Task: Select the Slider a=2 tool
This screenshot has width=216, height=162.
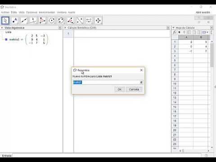Action: tap(89, 21)
